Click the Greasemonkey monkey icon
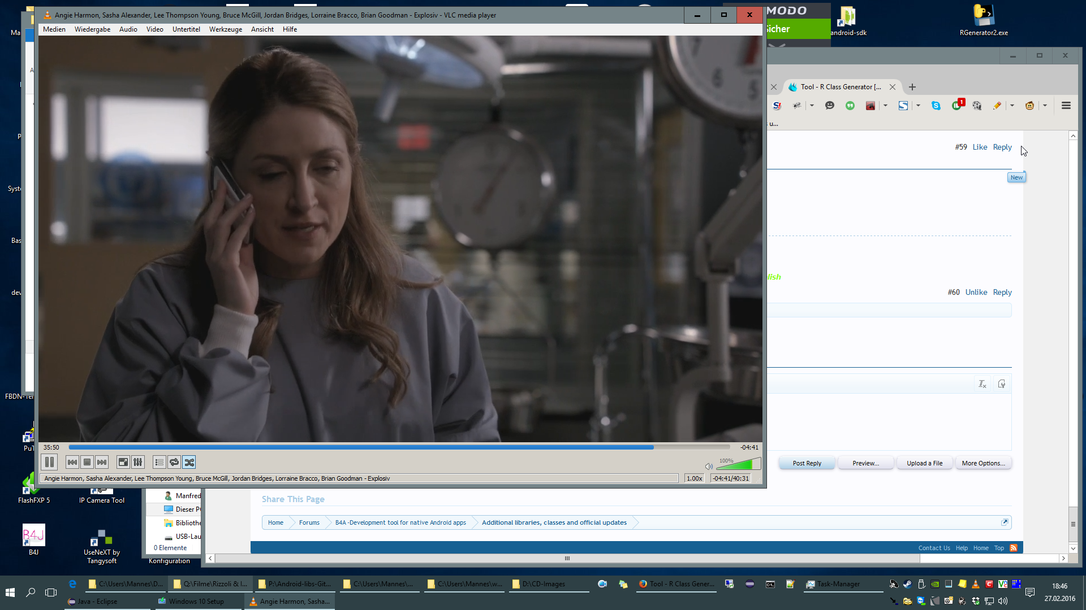 click(x=1030, y=106)
